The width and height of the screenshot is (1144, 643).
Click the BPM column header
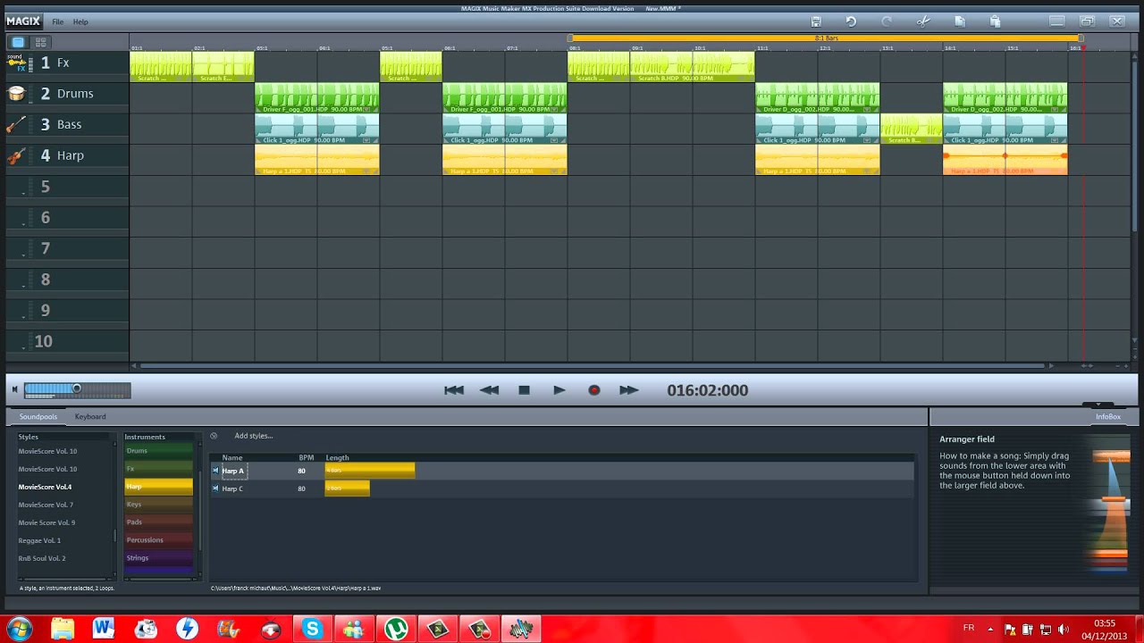(306, 457)
